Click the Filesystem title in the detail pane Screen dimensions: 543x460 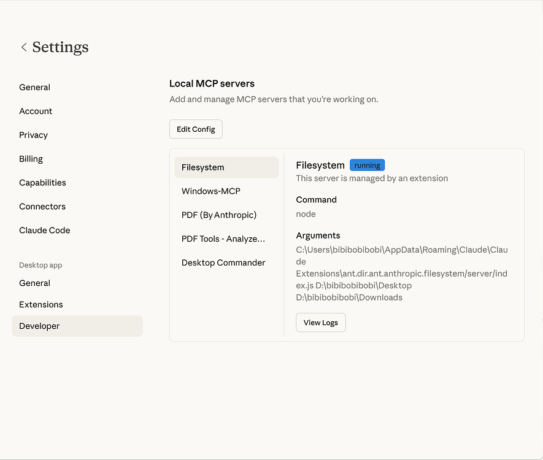point(320,166)
